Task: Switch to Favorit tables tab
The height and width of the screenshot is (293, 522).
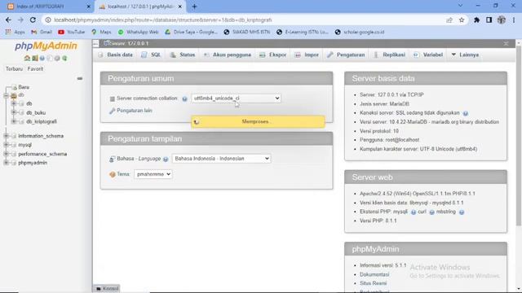Action: click(35, 68)
